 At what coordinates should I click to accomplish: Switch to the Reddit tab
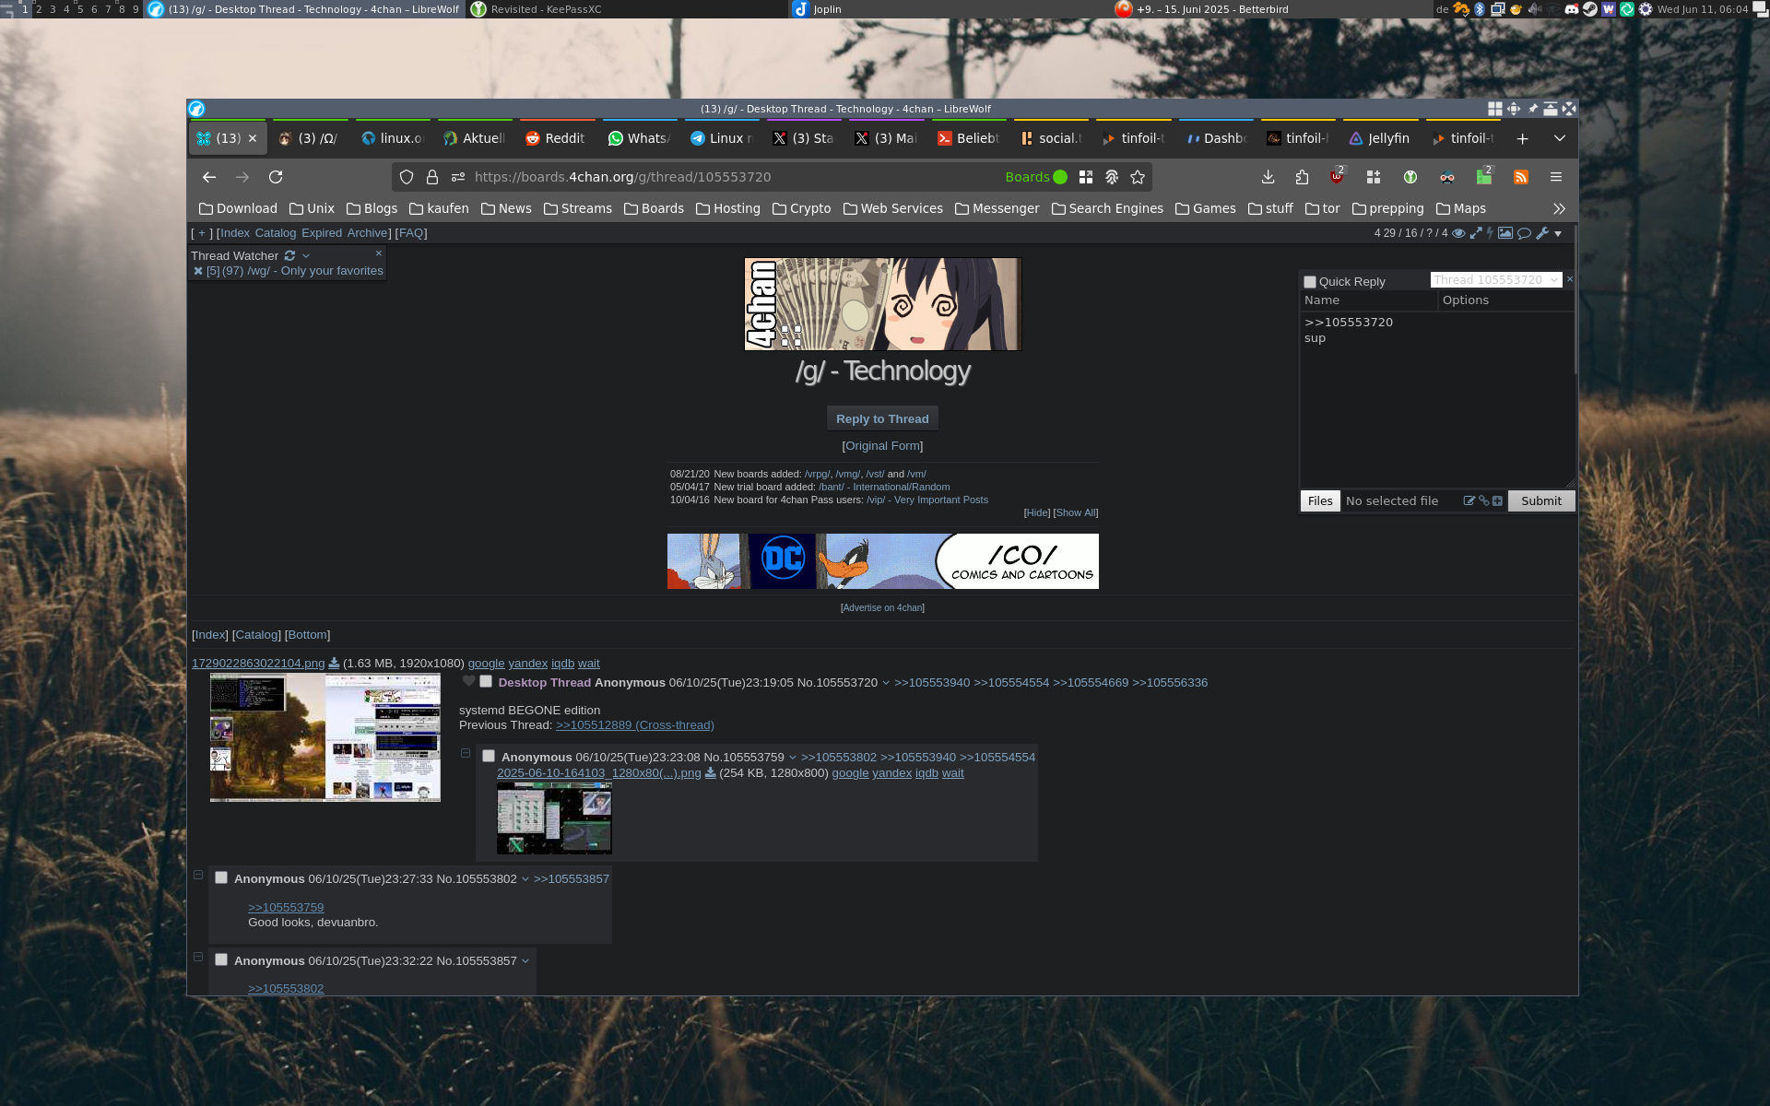(x=556, y=138)
